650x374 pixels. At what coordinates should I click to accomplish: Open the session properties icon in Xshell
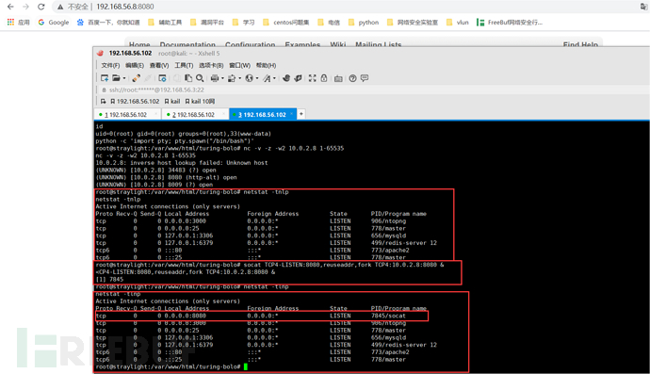[x=162, y=78]
